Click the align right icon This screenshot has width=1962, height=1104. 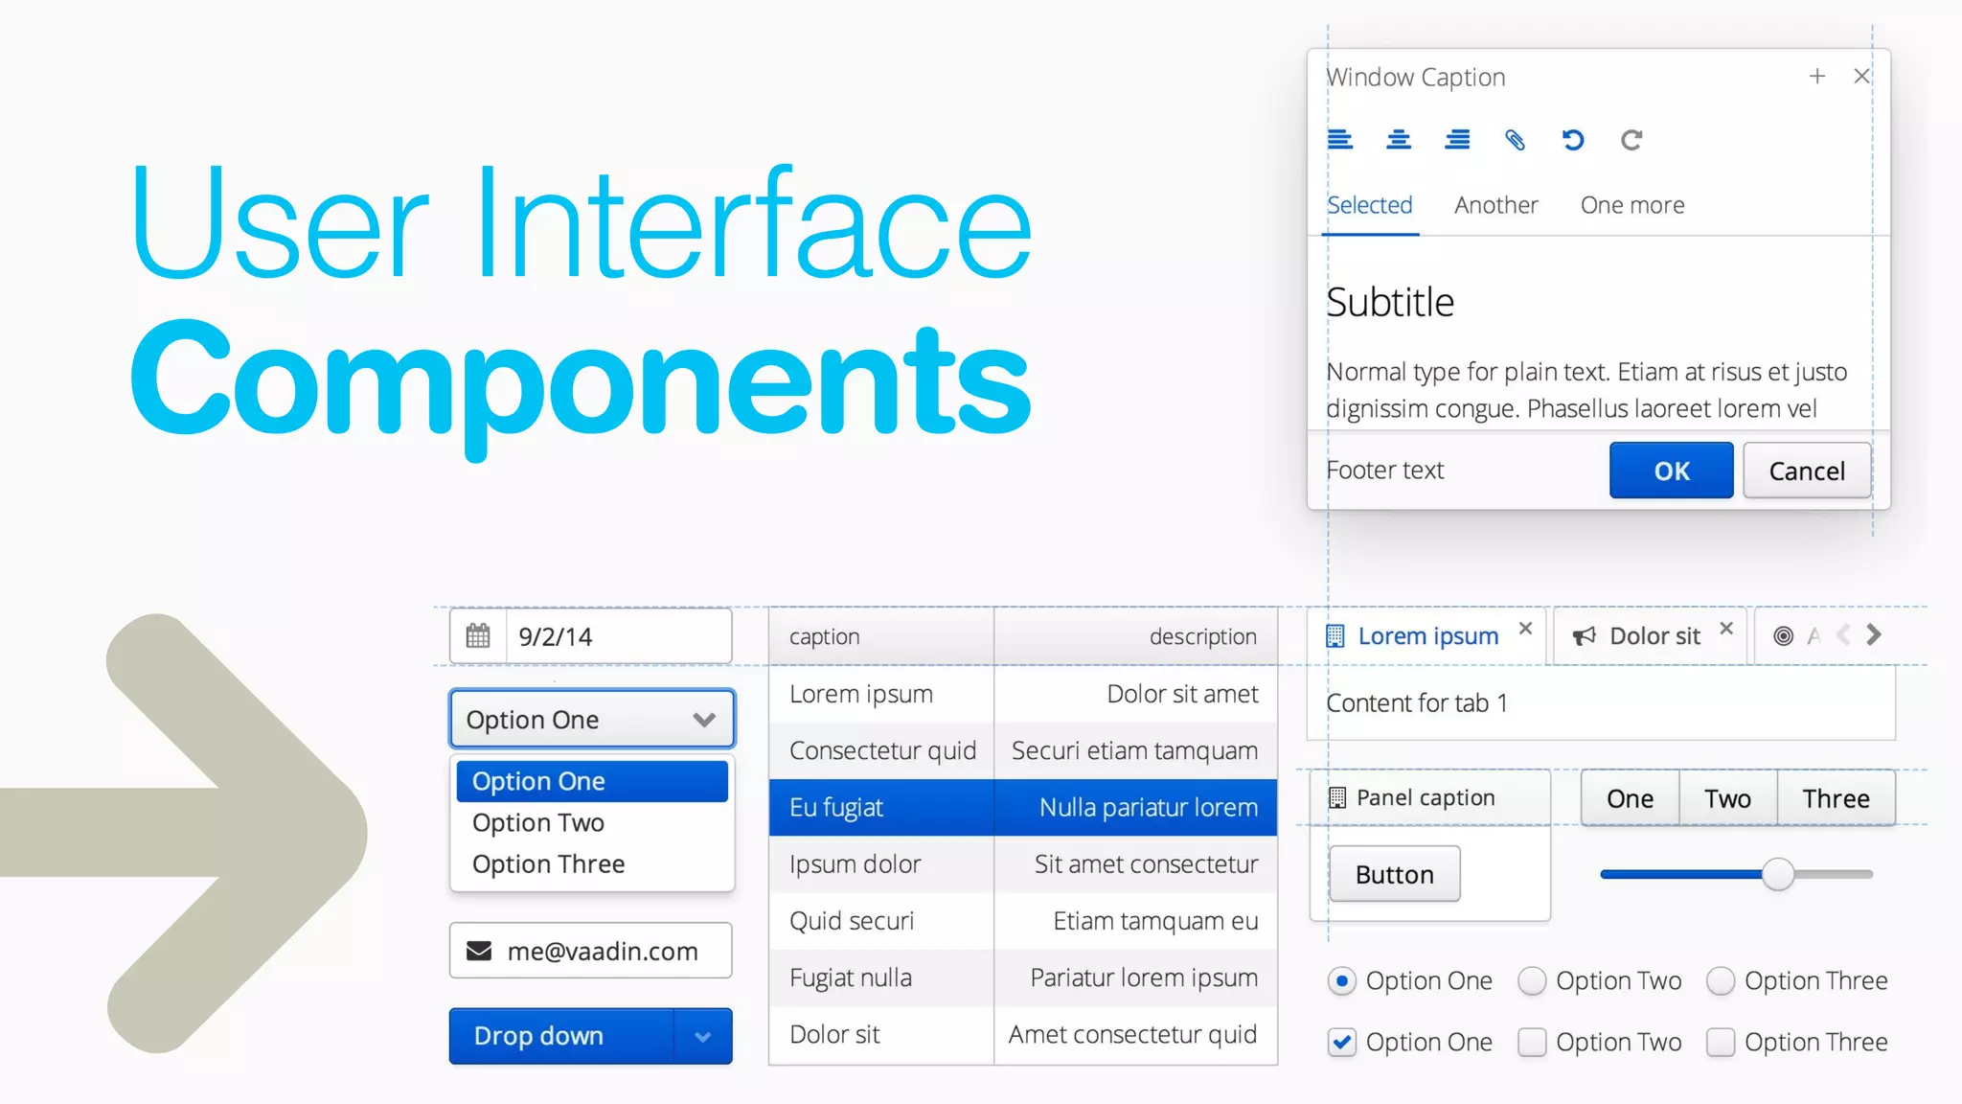point(1457,140)
